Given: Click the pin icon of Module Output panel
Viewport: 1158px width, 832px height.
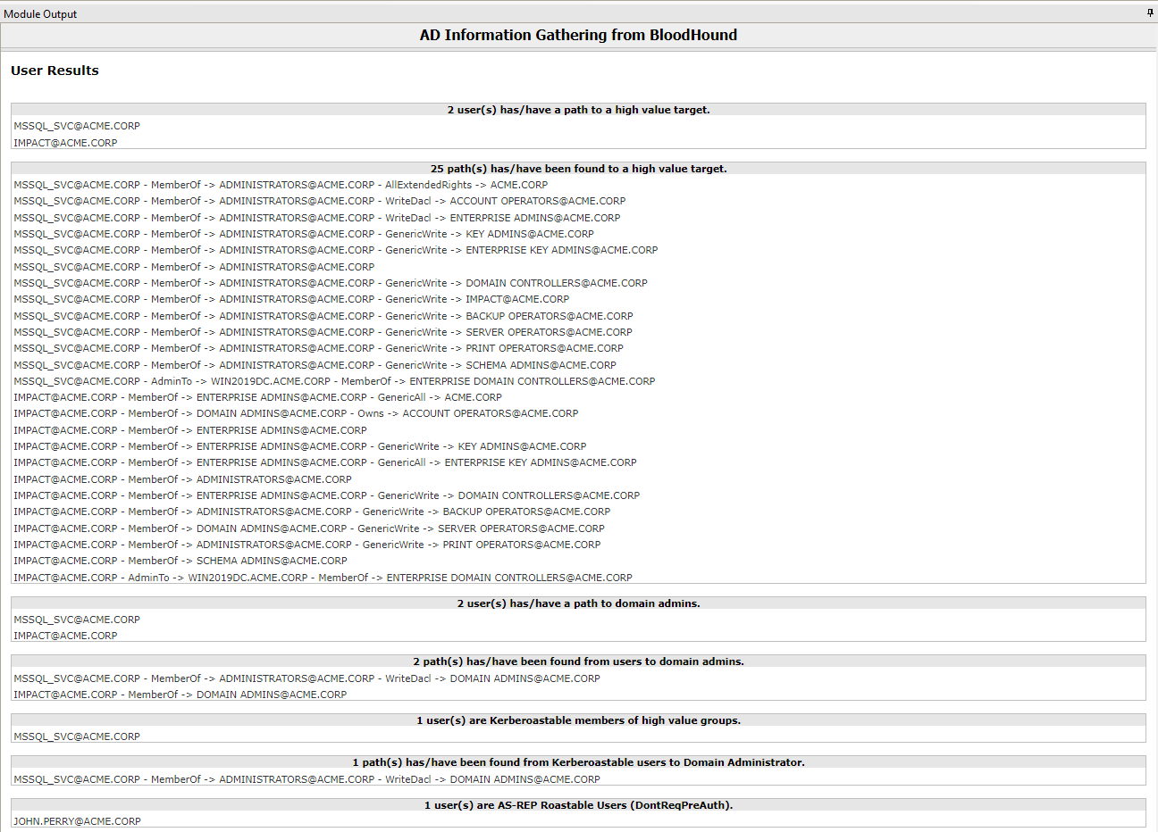Looking at the screenshot, I should tap(1150, 12).
